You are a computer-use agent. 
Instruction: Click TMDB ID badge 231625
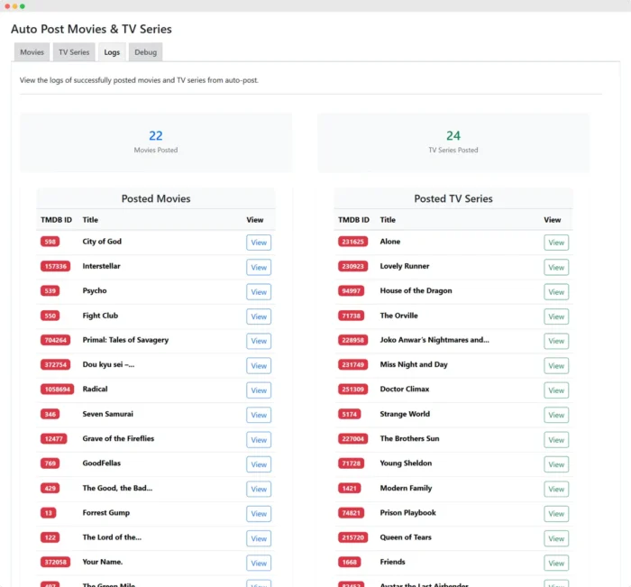click(353, 242)
